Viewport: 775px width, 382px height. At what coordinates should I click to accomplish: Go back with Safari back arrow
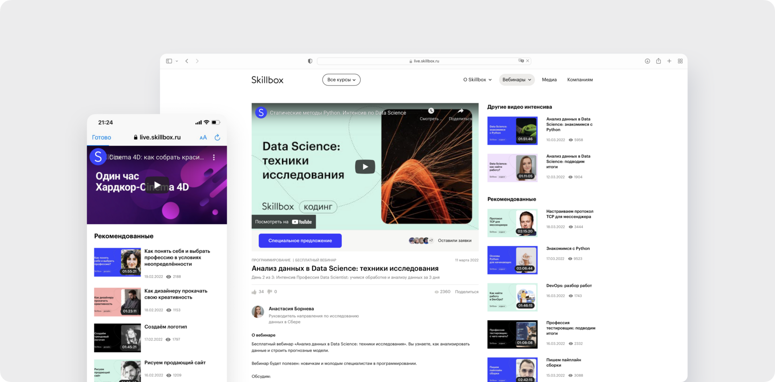pyautogui.click(x=187, y=61)
